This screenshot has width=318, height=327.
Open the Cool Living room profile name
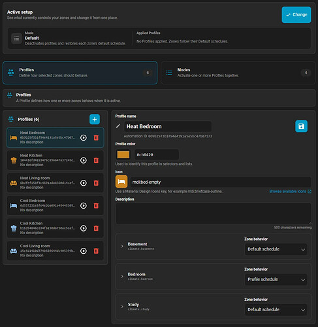coord(35,246)
